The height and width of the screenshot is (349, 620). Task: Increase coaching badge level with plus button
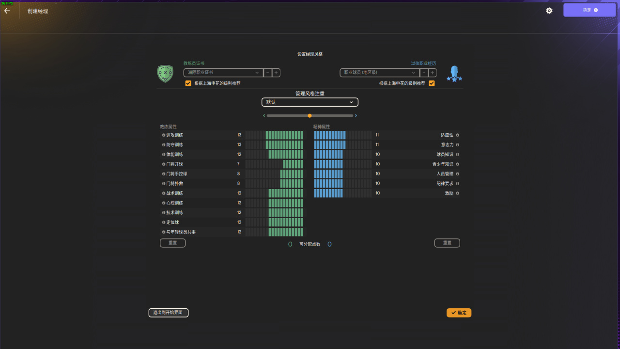pyautogui.click(x=276, y=73)
